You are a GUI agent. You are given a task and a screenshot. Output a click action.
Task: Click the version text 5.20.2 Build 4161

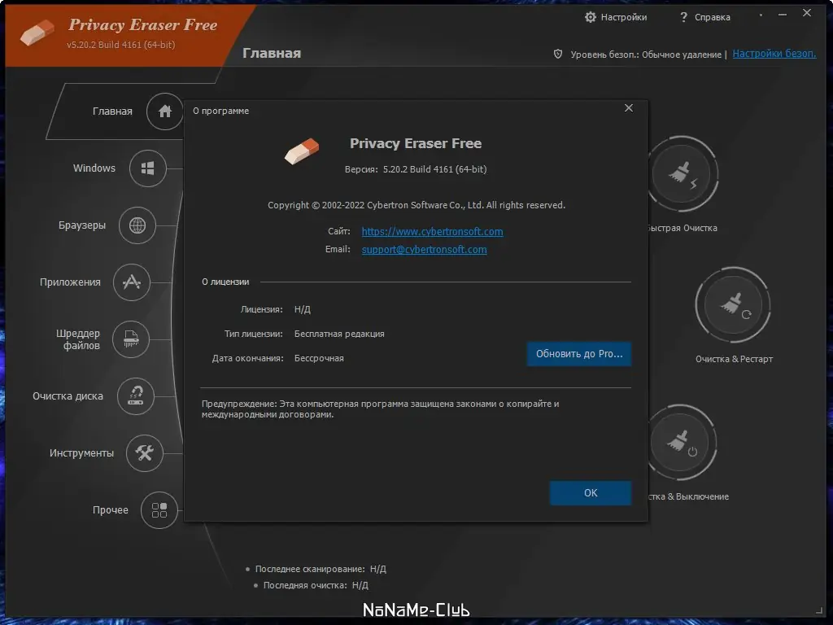click(x=434, y=169)
